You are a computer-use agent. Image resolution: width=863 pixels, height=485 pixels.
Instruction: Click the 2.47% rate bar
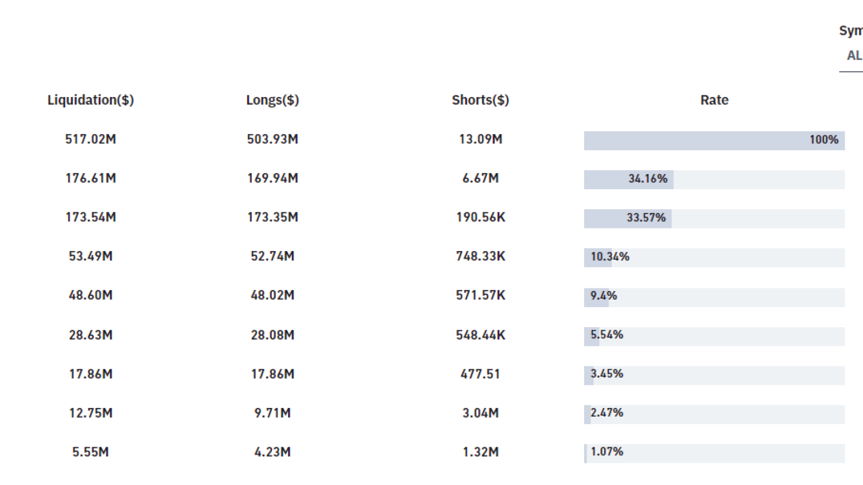714,414
